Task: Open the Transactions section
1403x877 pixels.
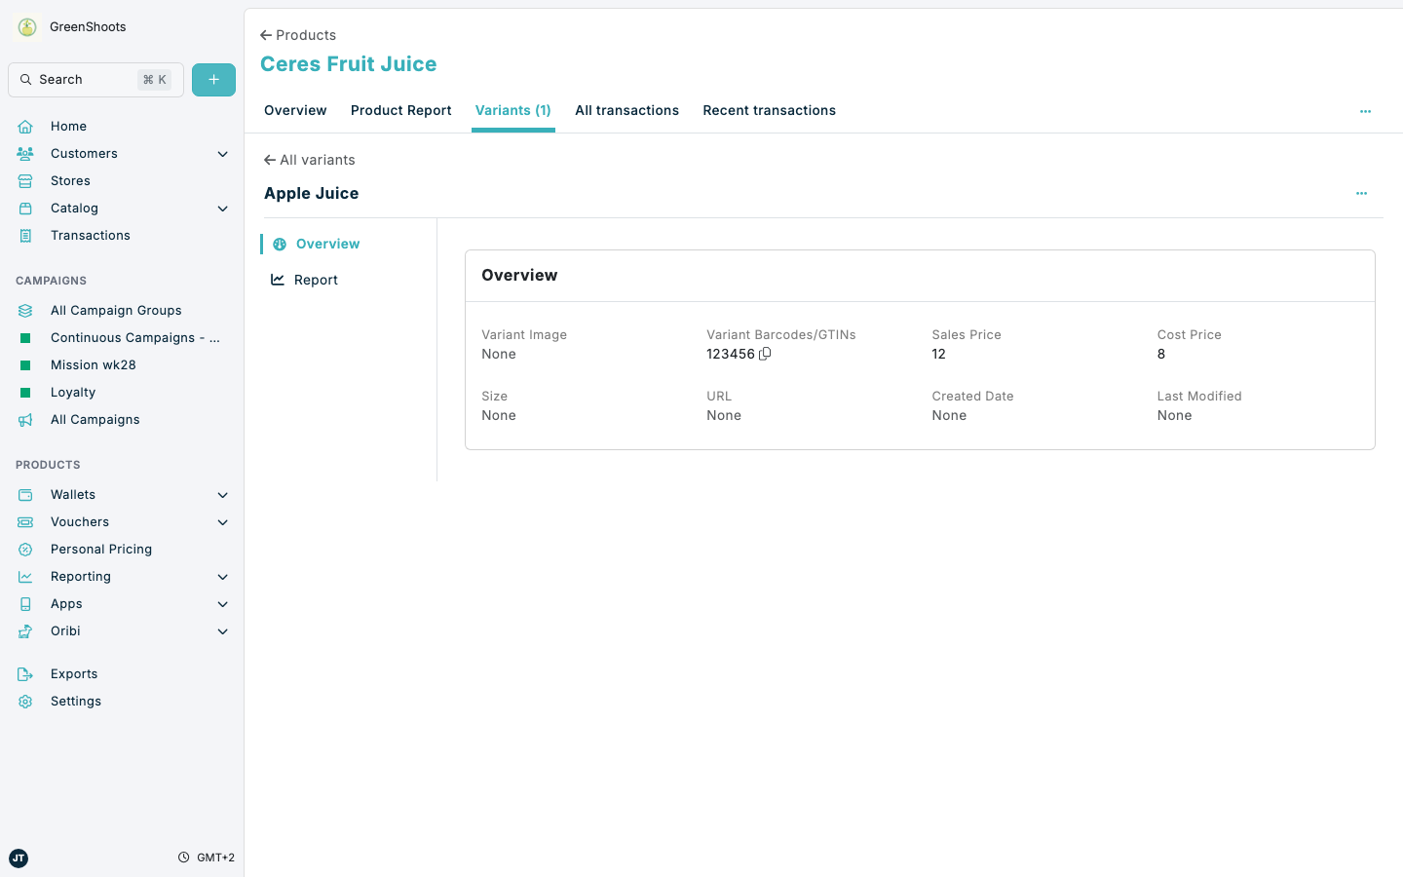Action: coord(90,235)
